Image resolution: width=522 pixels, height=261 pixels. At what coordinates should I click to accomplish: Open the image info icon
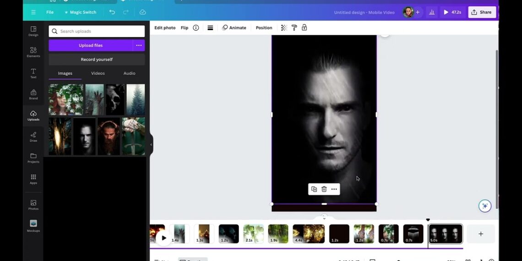coord(196,28)
